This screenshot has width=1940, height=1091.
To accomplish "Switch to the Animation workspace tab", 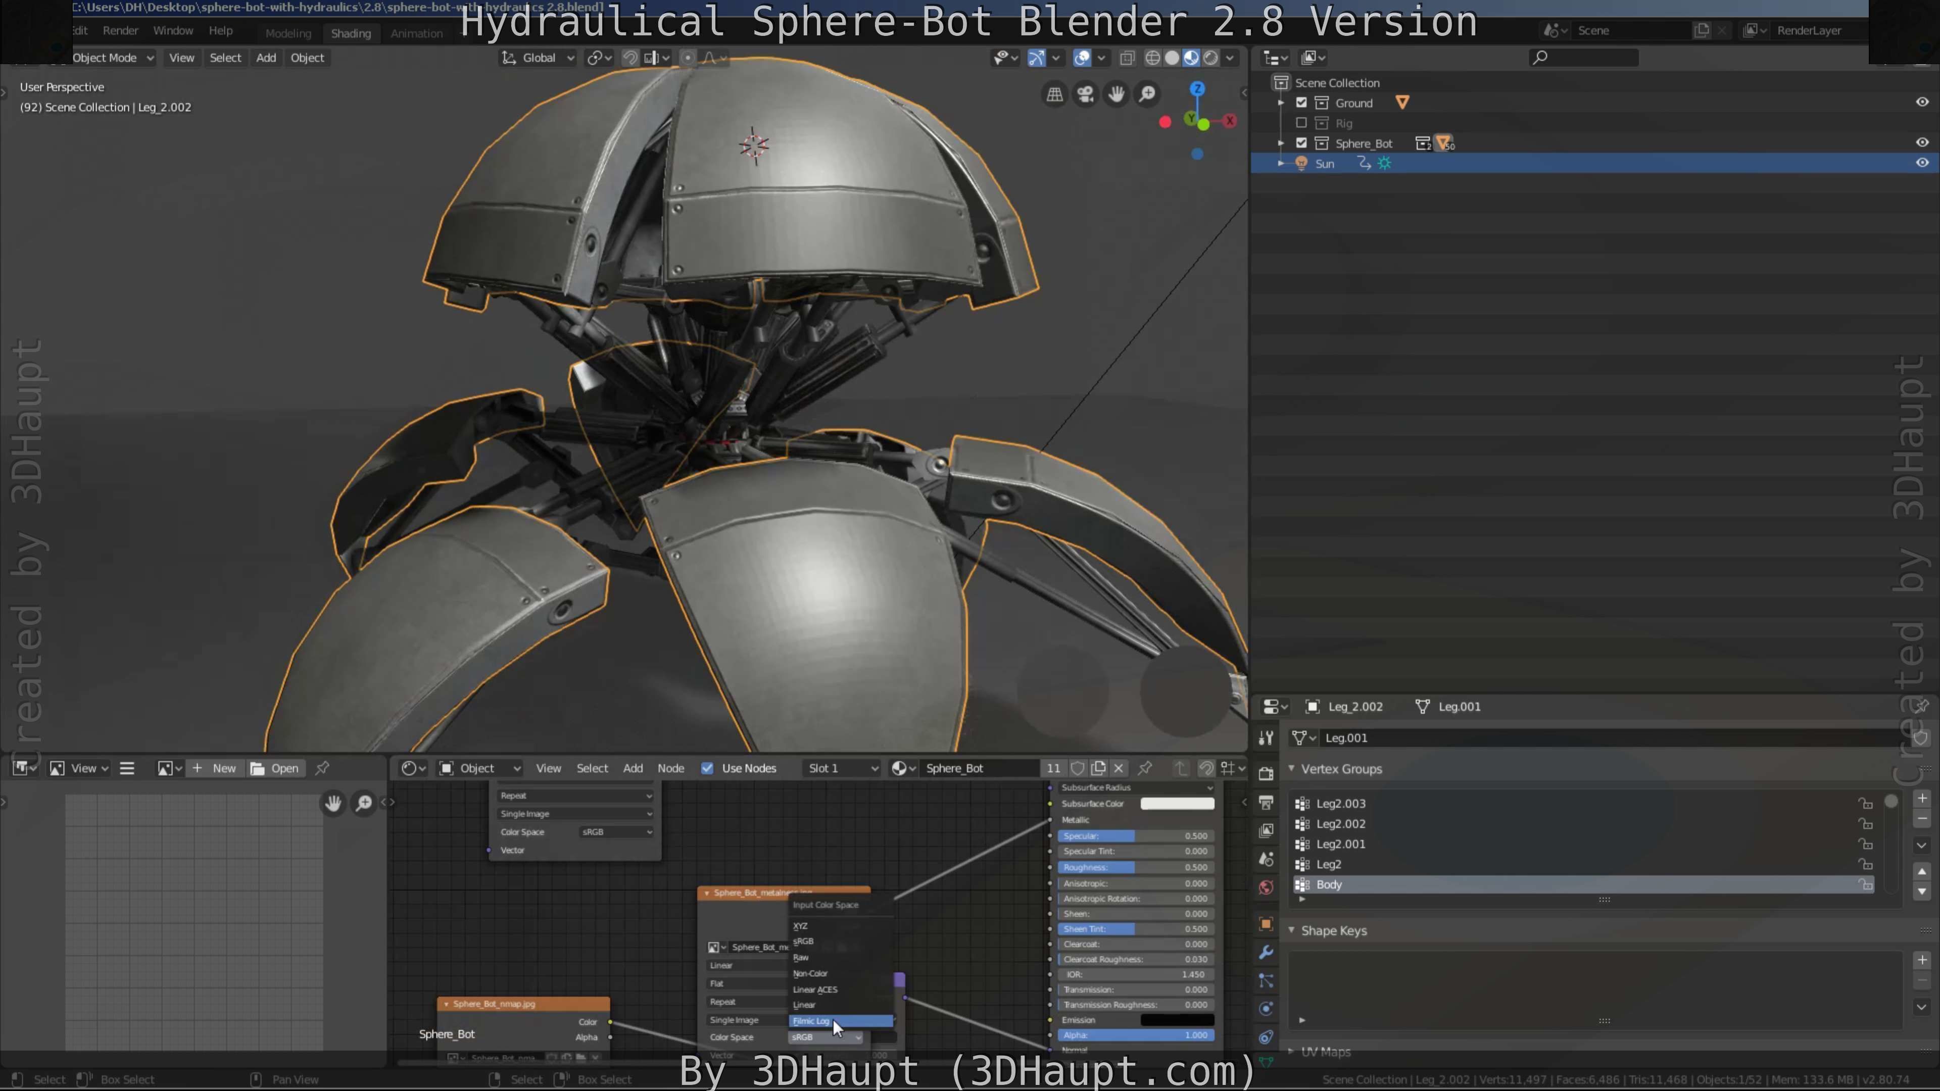I will pyautogui.click(x=416, y=33).
